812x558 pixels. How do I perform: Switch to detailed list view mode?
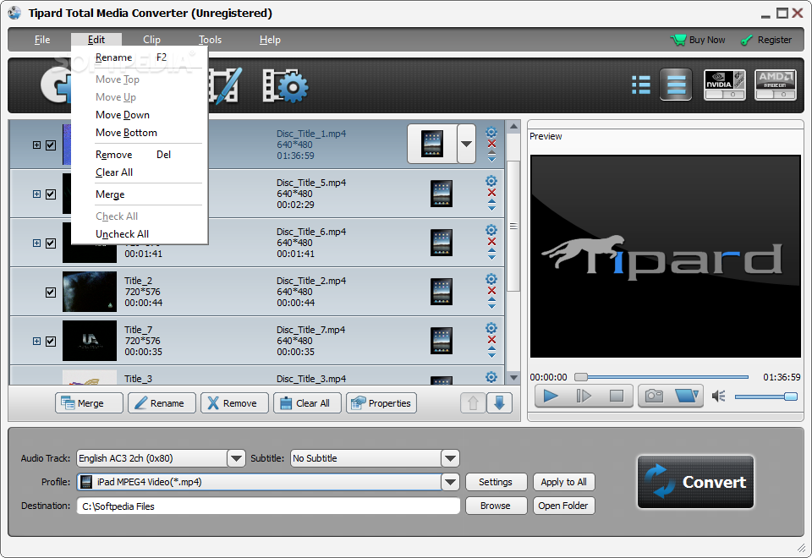click(x=640, y=85)
